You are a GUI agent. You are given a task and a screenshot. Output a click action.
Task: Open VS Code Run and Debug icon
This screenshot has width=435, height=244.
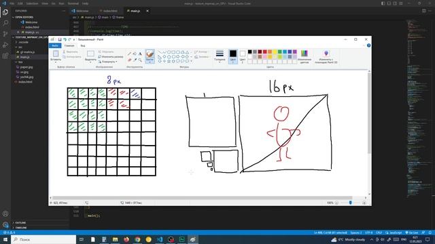(5, 45)
